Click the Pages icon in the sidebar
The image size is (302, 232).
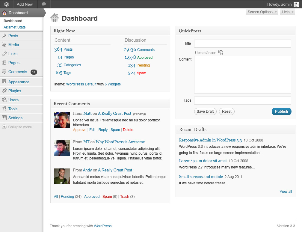4,63
